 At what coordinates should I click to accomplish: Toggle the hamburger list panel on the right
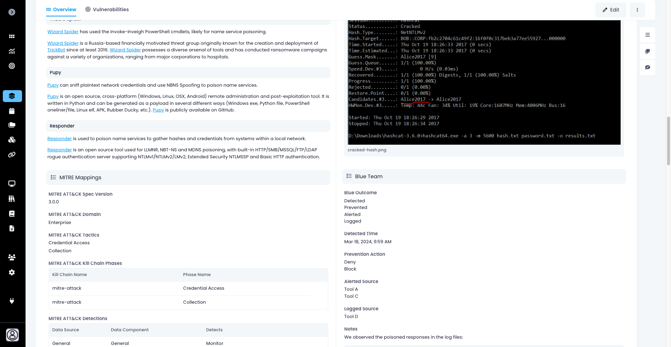[648, 35]
